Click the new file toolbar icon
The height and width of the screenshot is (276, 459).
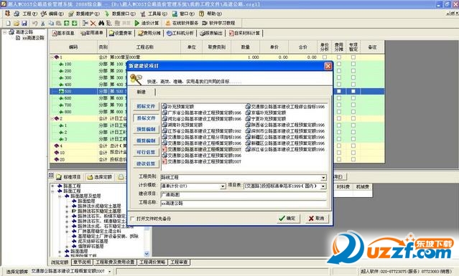pos(8,23)
